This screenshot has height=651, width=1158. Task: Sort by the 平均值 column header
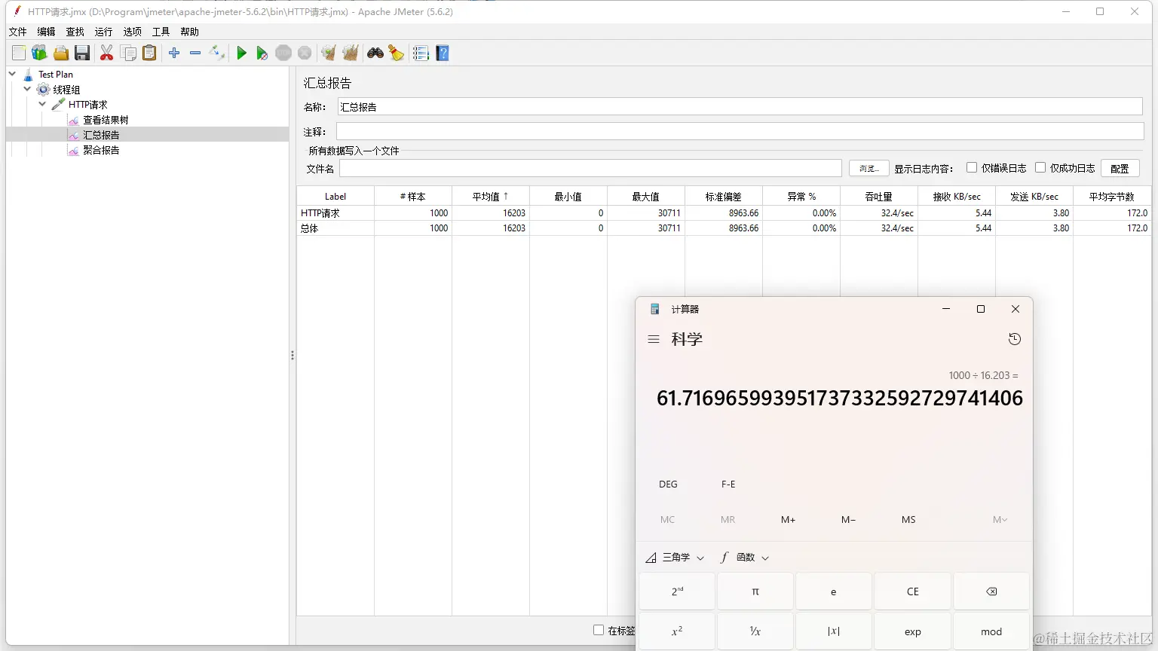[491, 196]
